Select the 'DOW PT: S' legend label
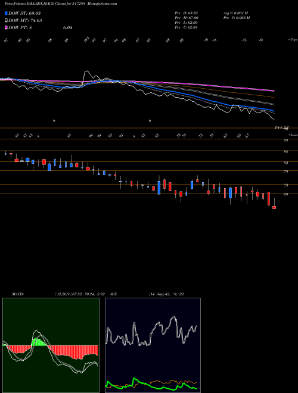 point(20,27)
